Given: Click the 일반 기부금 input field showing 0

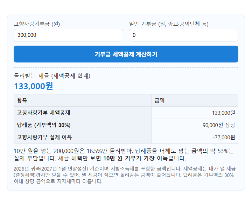Looking at the screenshot, I should (183, 35).
